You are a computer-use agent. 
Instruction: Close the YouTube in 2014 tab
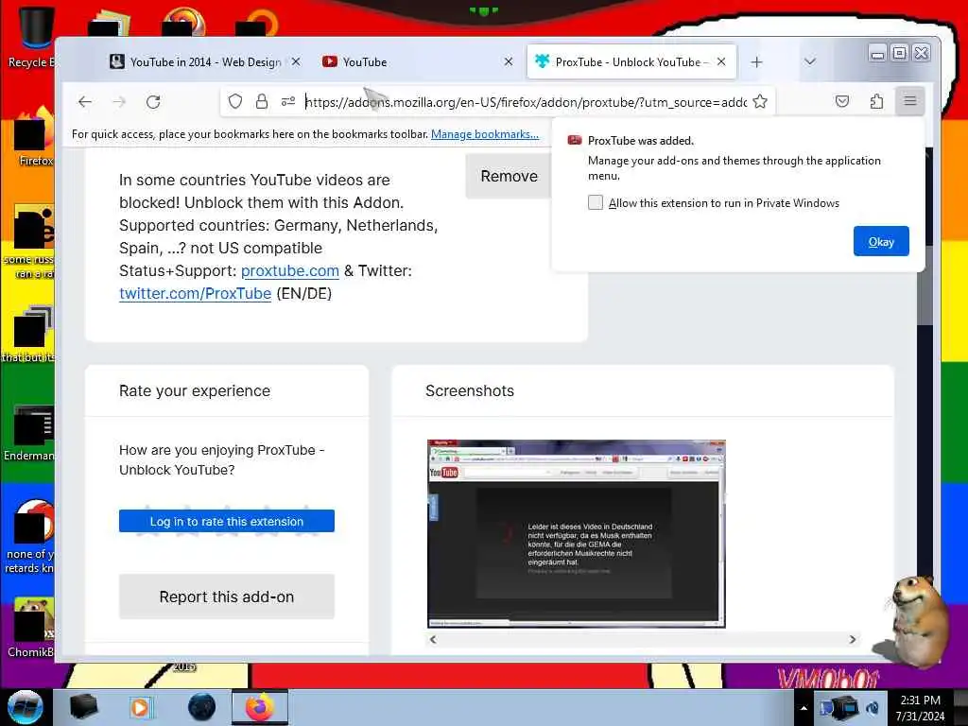[x=296, y=61]
